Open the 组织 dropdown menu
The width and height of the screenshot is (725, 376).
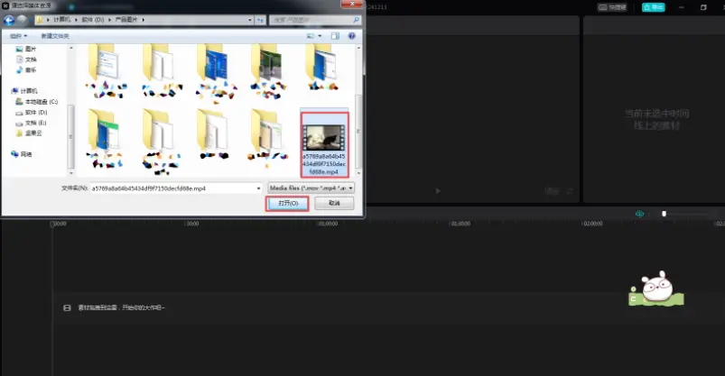coord(18,36)
